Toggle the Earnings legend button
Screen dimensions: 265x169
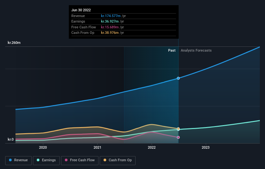click(x=46, y=160)
